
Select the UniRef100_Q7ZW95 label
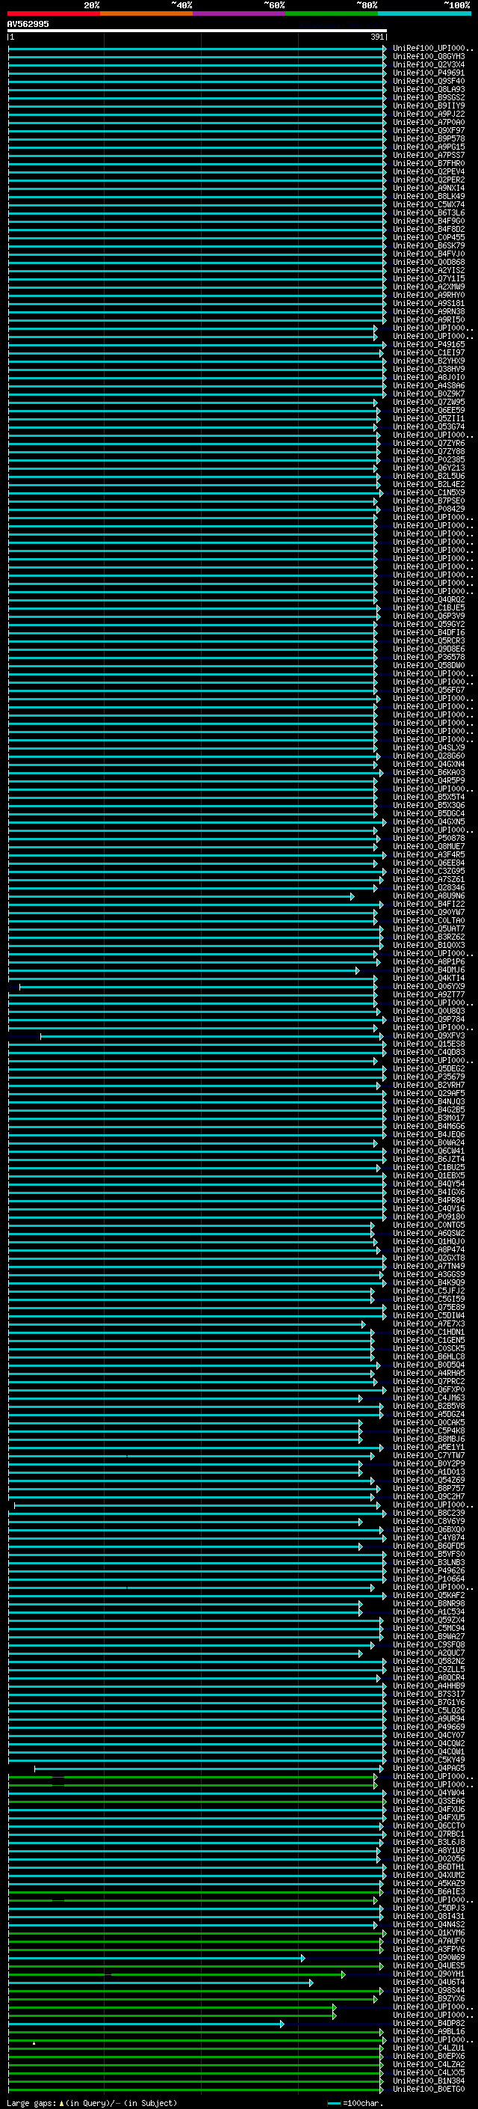429,402
